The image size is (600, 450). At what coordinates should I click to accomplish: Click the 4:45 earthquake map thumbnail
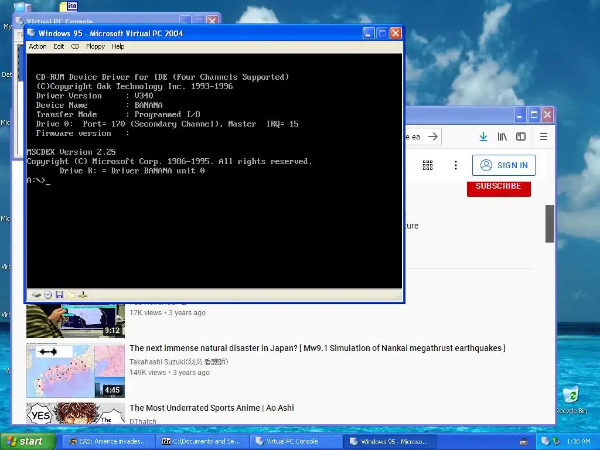[x=76, y=370]
